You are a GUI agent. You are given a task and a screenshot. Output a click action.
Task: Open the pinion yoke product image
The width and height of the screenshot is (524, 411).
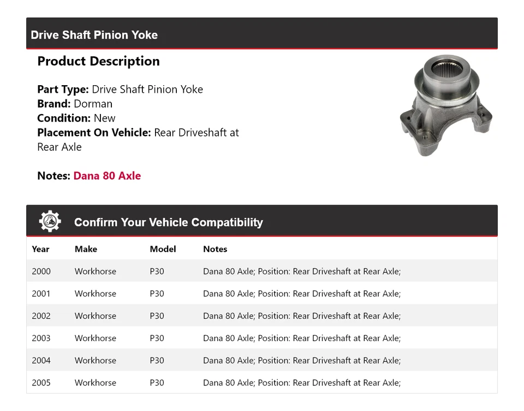point(446,105)
